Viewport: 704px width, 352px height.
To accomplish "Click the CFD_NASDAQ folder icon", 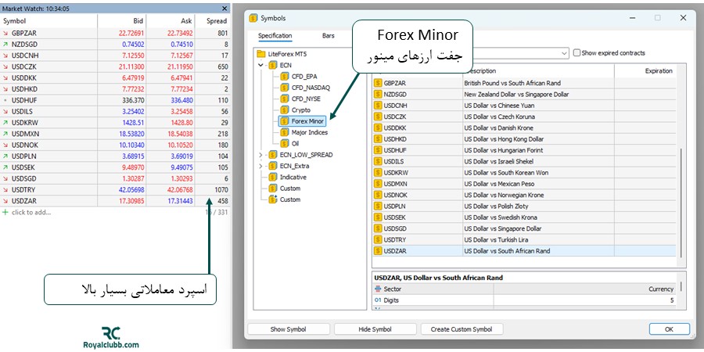I will pyautogui.click(x=285, y=88).
